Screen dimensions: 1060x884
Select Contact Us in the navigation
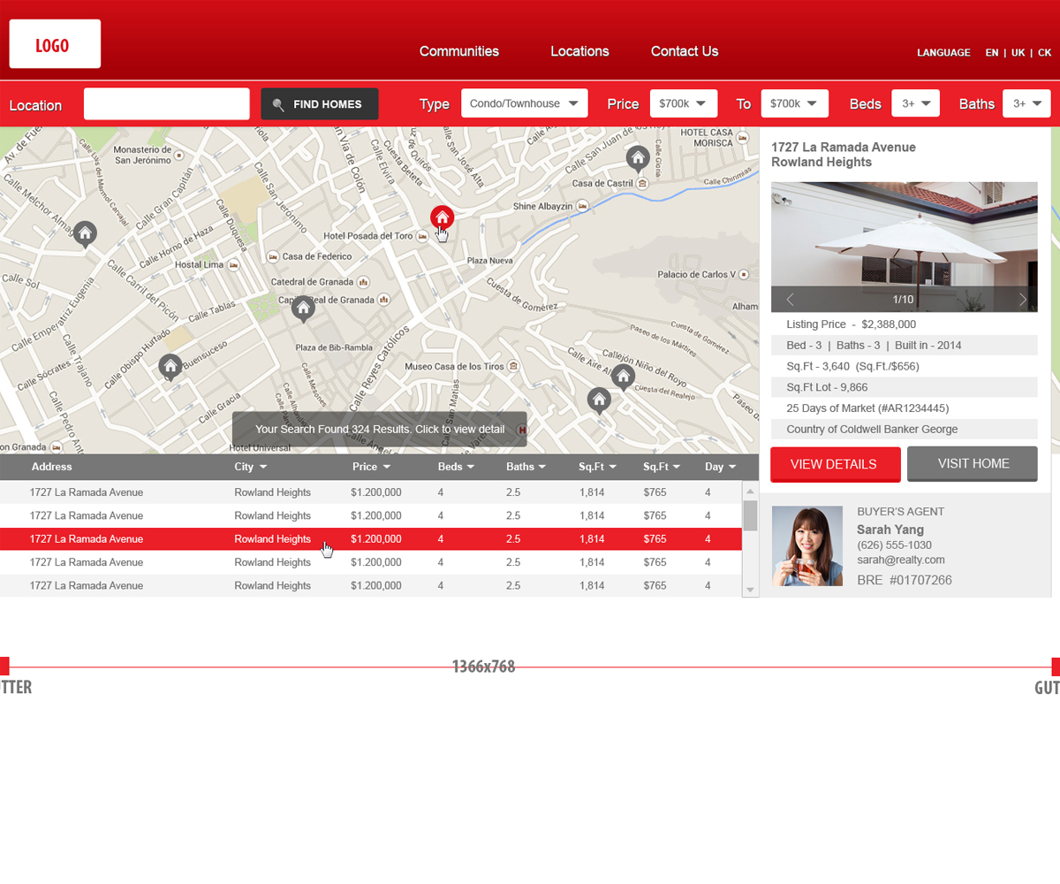click(684, 52)
